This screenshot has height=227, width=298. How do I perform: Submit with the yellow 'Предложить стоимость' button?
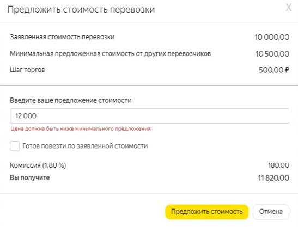point(207,212)
